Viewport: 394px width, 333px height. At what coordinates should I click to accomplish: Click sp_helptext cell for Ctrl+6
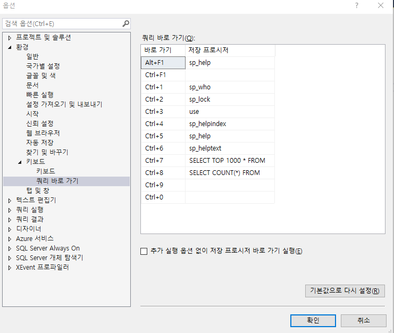click(x=230, y=148)
